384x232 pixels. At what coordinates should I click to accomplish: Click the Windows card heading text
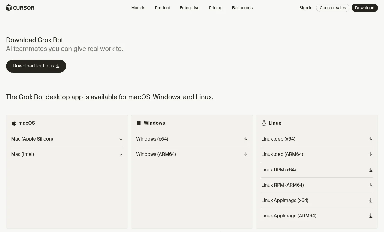[154, 123]
